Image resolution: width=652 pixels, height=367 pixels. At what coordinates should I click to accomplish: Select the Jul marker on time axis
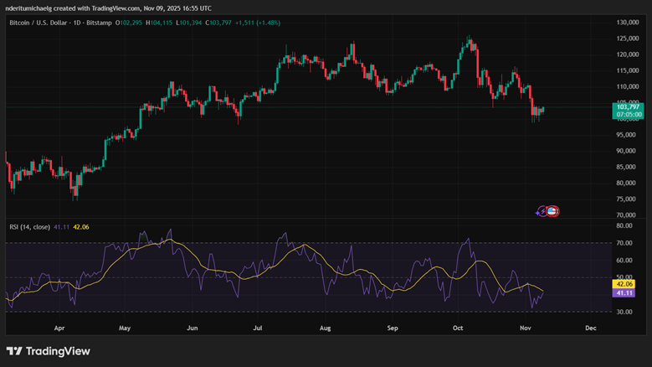coord(257,329)
